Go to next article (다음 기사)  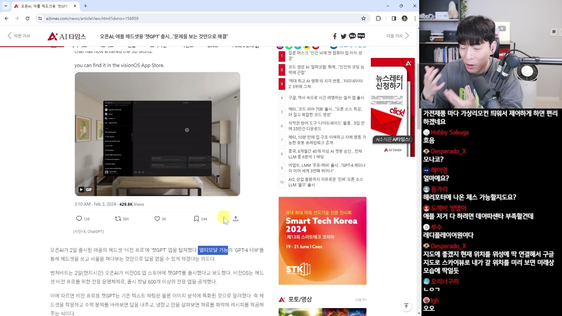tap(398, 36)
